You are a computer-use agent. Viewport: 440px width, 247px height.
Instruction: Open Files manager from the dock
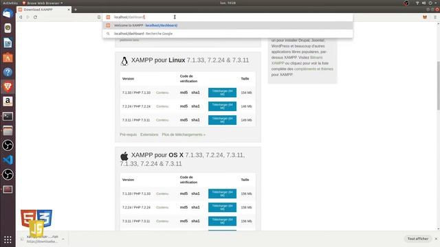pos(8,131)
